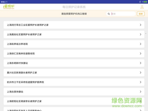Viewport: 148px width, 111px height.
Task: Open chevron for 嘉兴社区新港路 row
Action: tap(140, 72)
